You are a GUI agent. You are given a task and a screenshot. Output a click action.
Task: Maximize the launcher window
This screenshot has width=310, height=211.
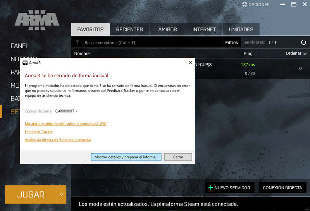(x=294, y=4)
